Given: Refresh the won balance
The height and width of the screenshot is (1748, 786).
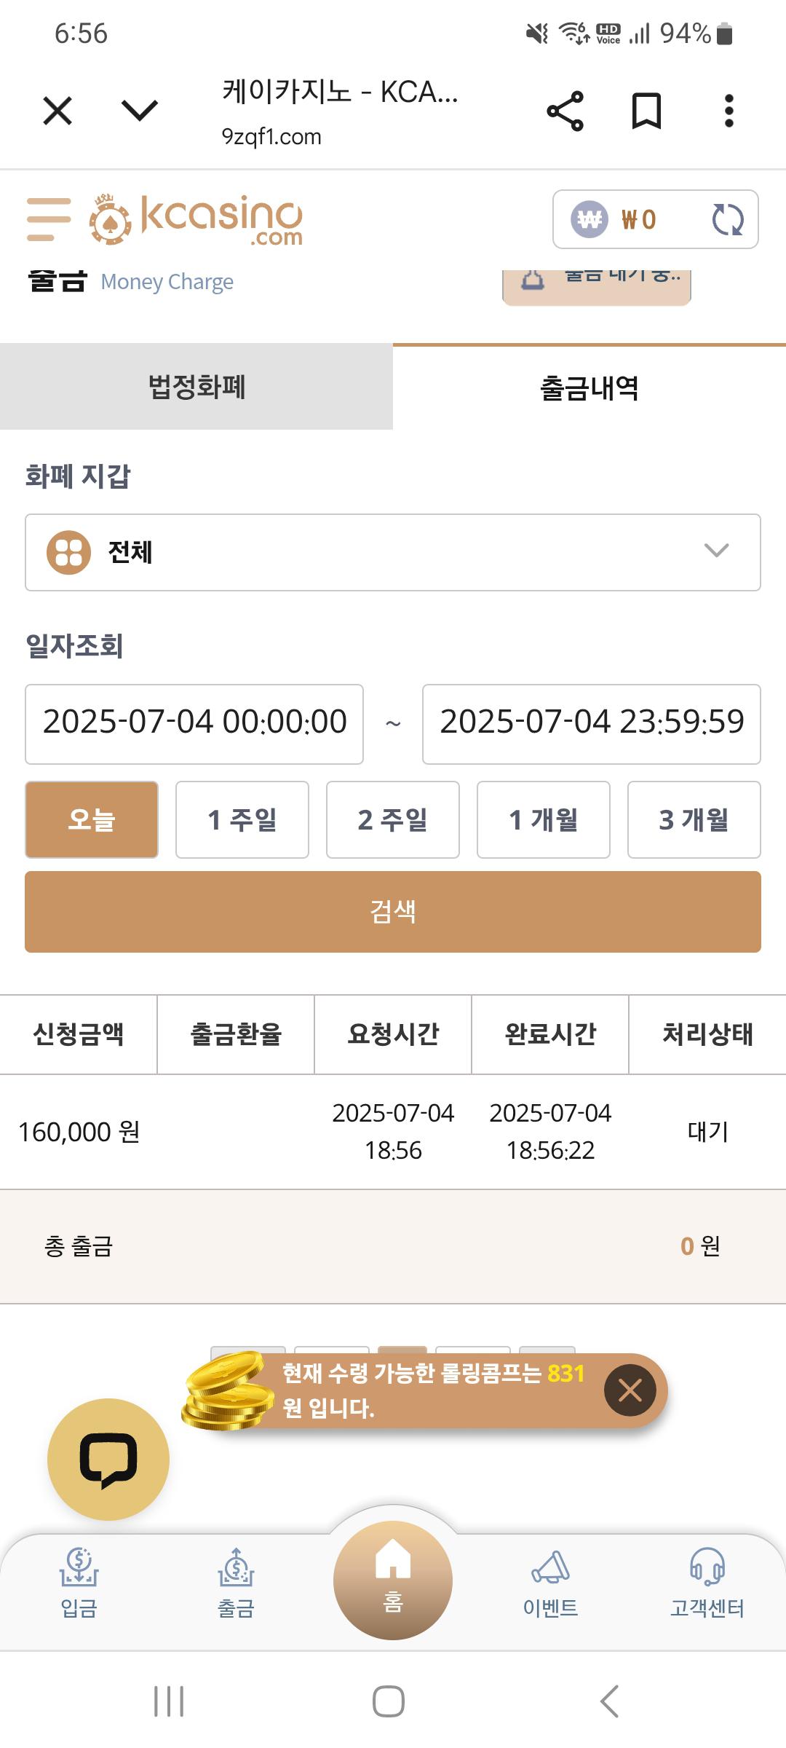Looking at the screenshot, I should 727,219.
